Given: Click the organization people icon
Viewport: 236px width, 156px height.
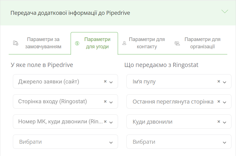Looking at the screenshot, I should [x=177, y=43].
